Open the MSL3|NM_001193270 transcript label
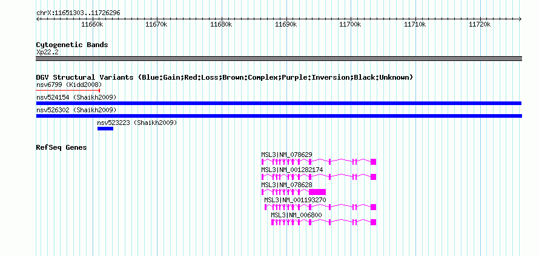The width and height of the screenshot is (539, 256). click(295, 200)
